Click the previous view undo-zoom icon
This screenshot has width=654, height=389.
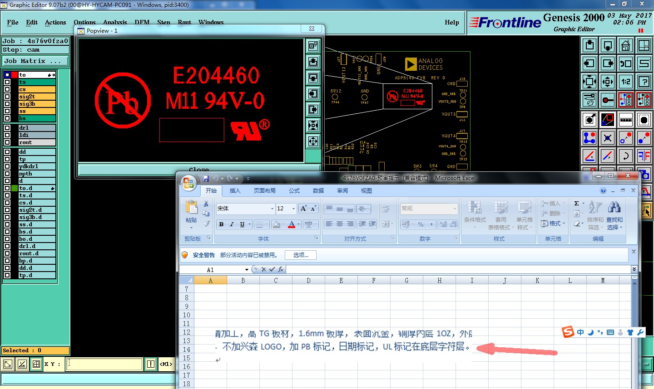coord(626,63)
